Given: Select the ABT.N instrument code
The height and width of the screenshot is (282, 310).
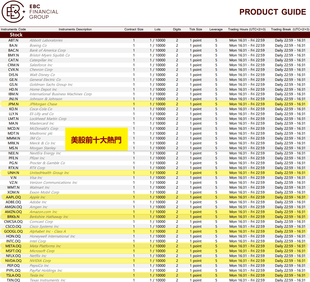Looking at the screenshot, I should pos(13,40).
